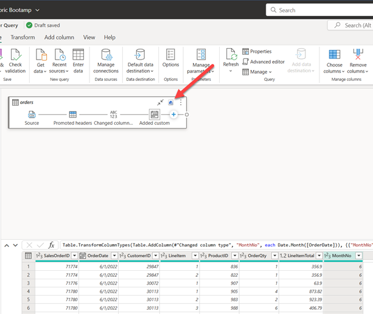This screenshot has width=373, height=314.
Task: Click the Draft saved status
Action: [x=43, y=25]
